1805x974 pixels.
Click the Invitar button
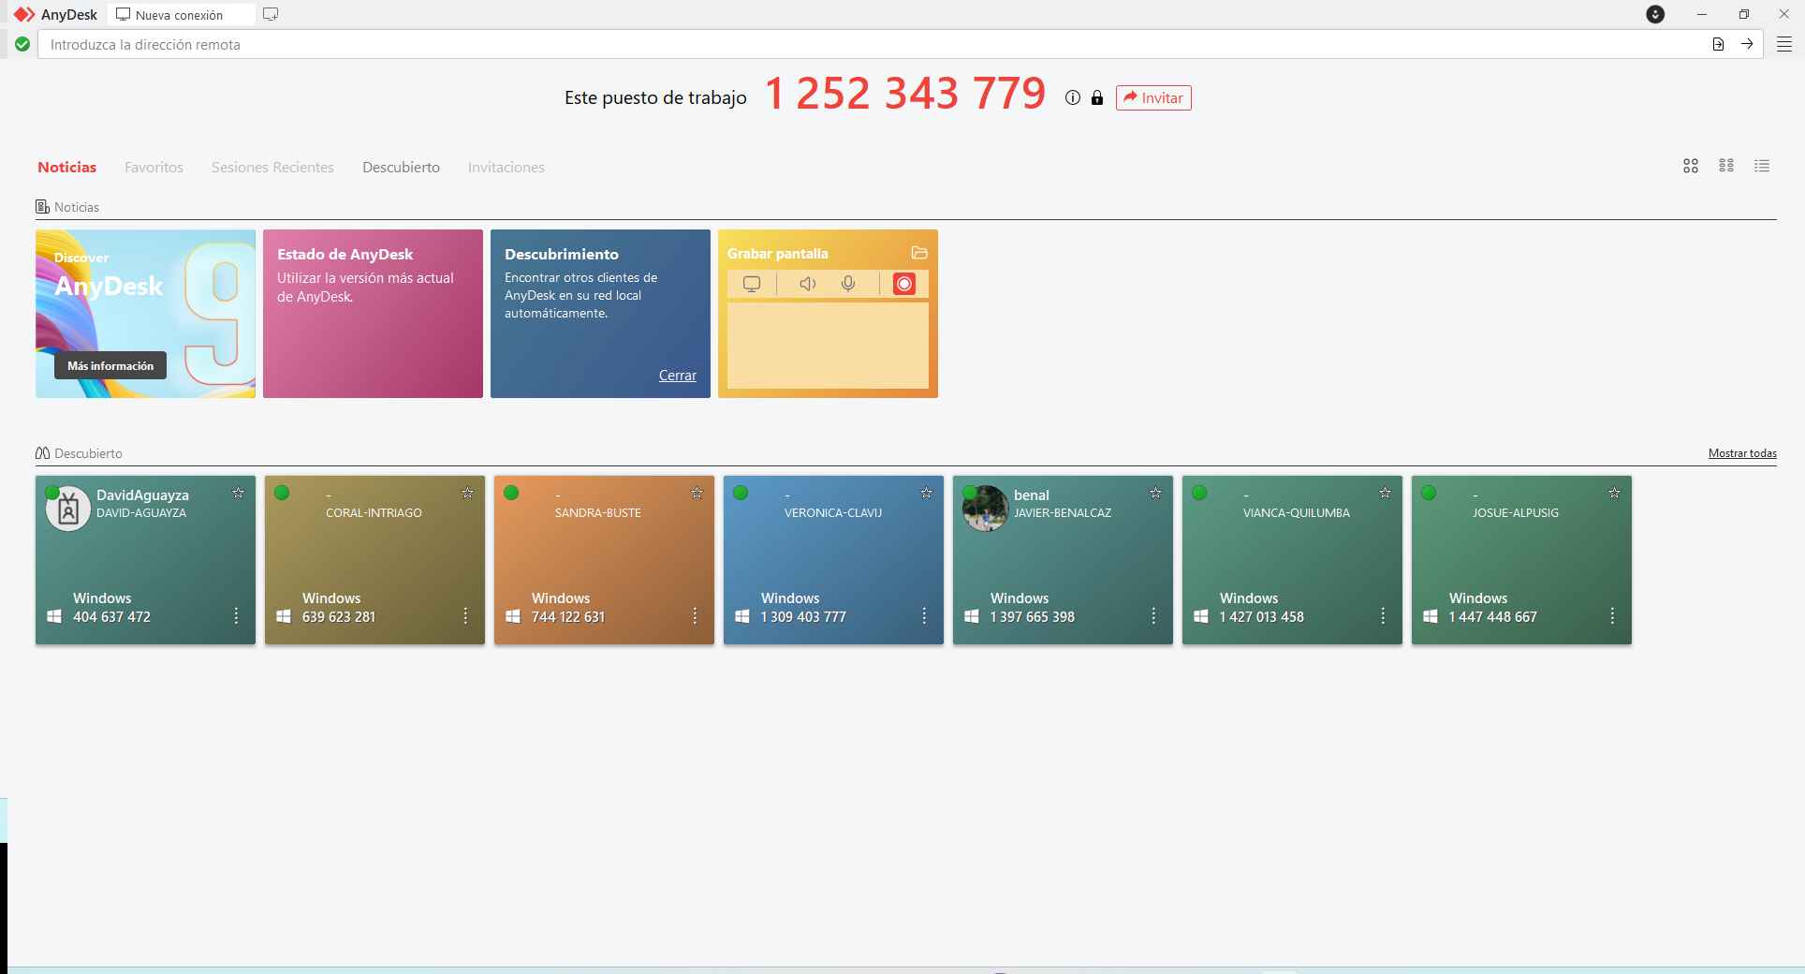(x=1153, y=97)
